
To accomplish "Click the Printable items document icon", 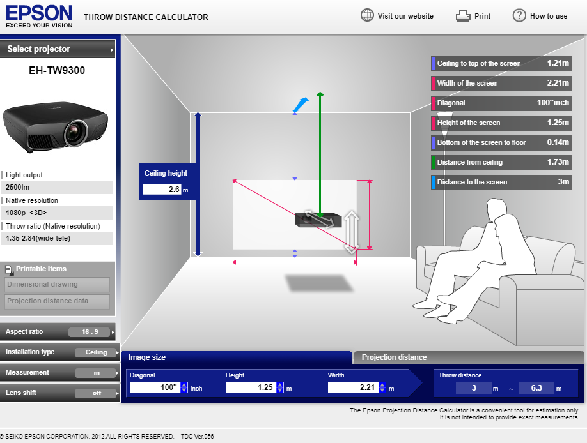I will coord(9,269).
